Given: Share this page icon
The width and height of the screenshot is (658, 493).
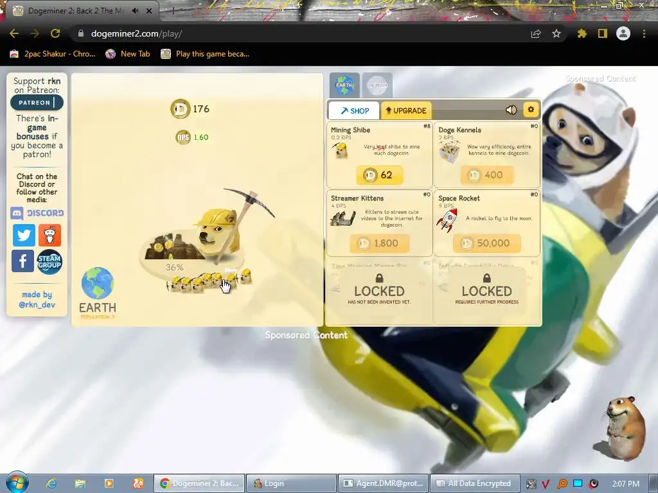Looking at the screenshot, I should 536,33.
